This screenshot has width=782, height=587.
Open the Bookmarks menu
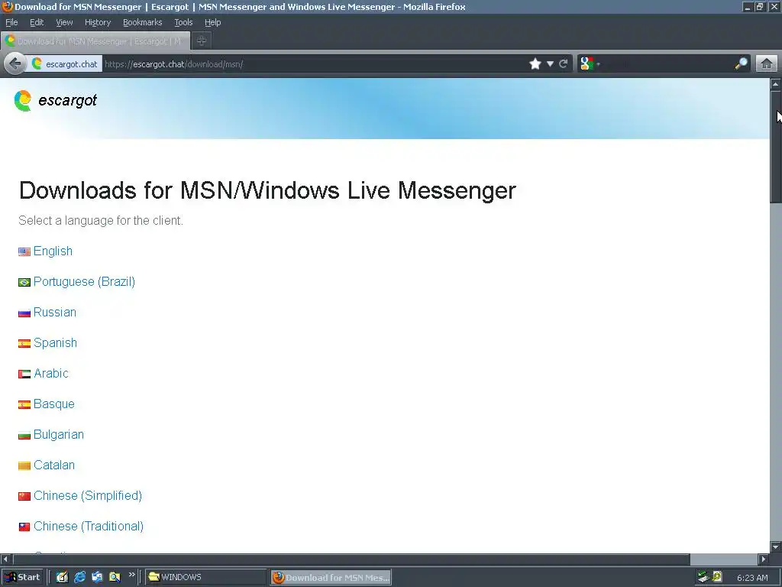[143, 22]
